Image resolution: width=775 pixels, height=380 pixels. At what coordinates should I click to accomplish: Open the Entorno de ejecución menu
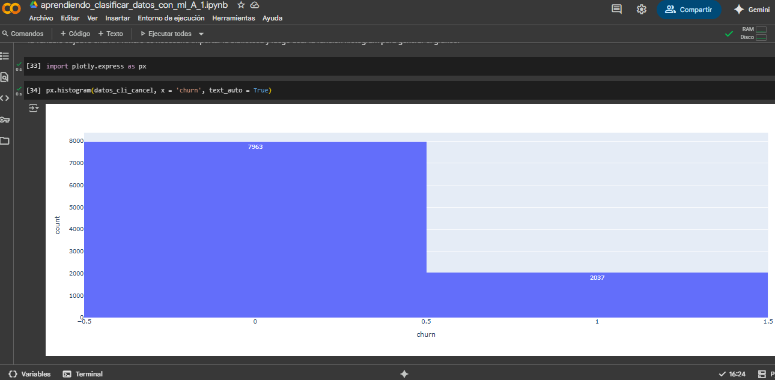point(171,18)
